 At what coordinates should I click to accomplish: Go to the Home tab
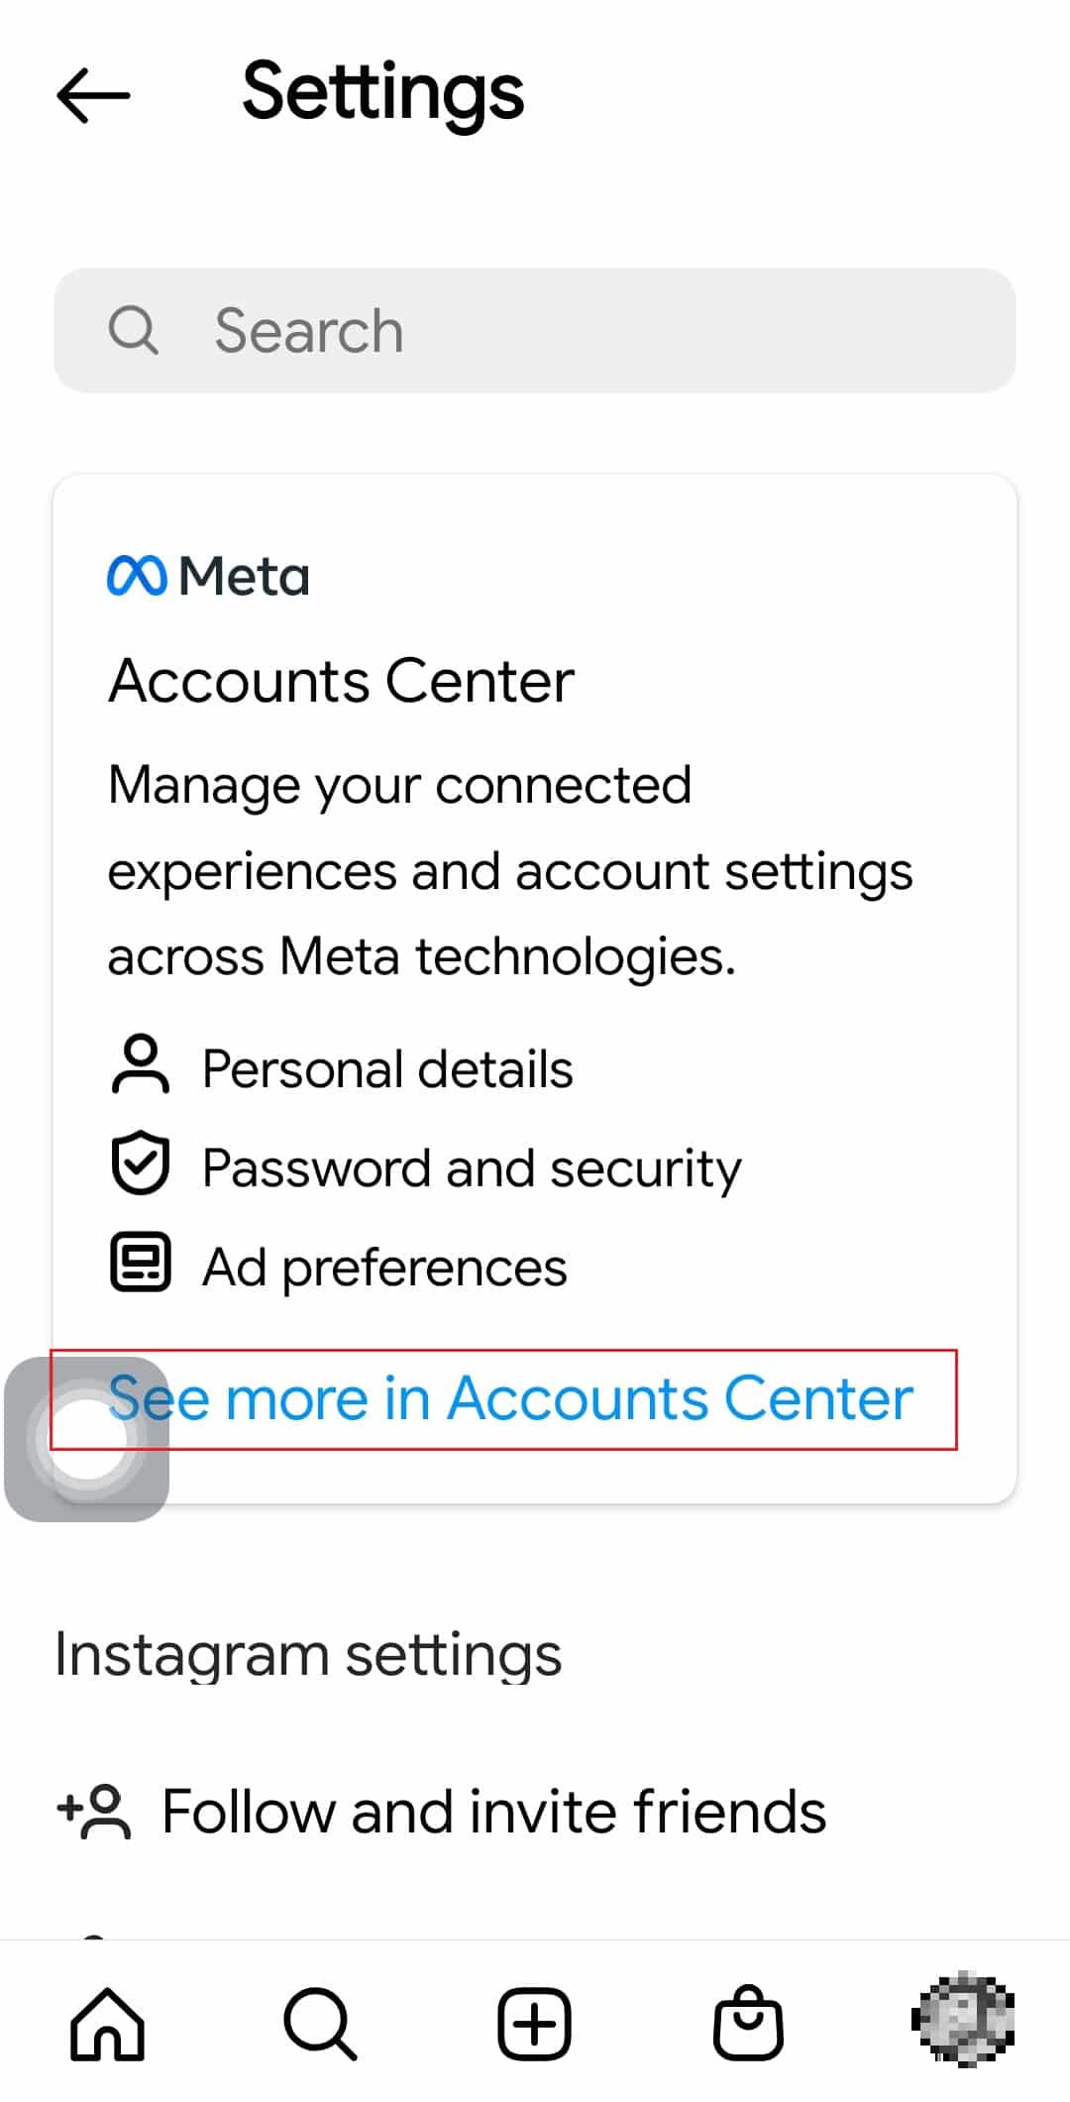(x=107, y=2023)
